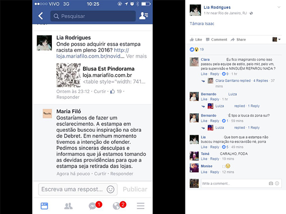The height and width of the screenshot is (214, 286).
Task: Click Ver mais to expand comment
Action: click(136, 56)
